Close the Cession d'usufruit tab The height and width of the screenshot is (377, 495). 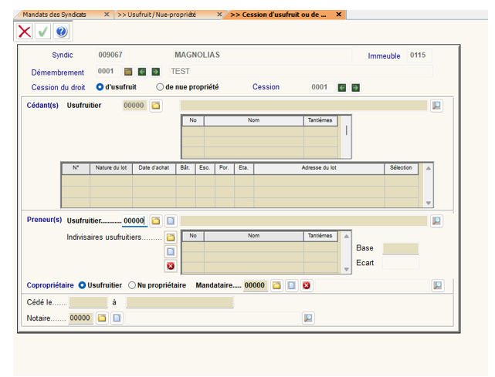tap(338, 15)
